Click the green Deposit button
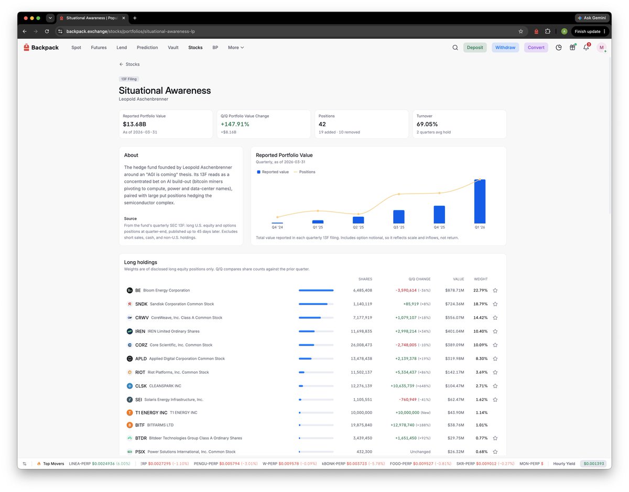The width and height of the screenshot is (629, 492). pos(475,48)
